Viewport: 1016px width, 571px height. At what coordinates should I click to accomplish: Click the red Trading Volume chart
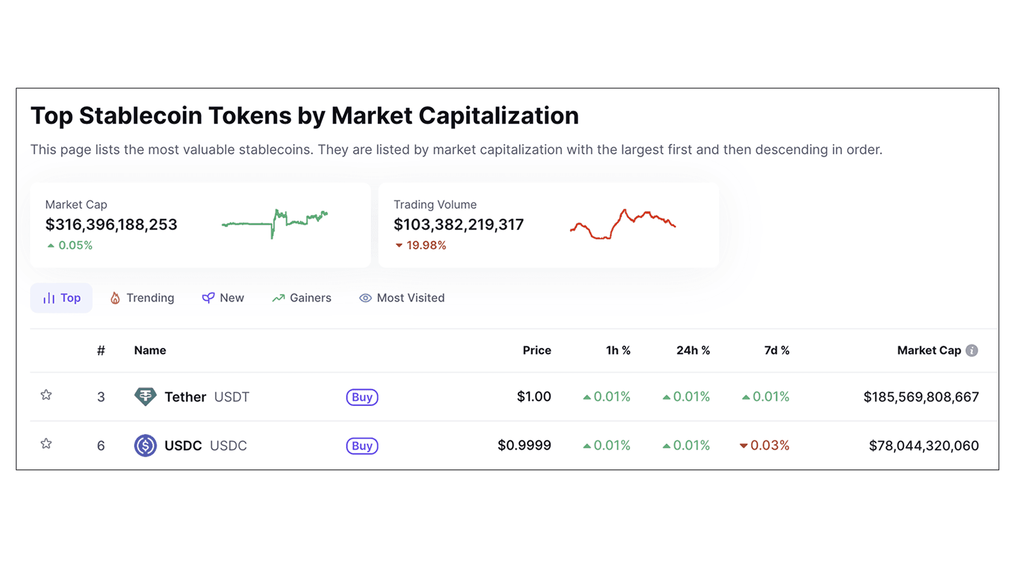(623, 224)
